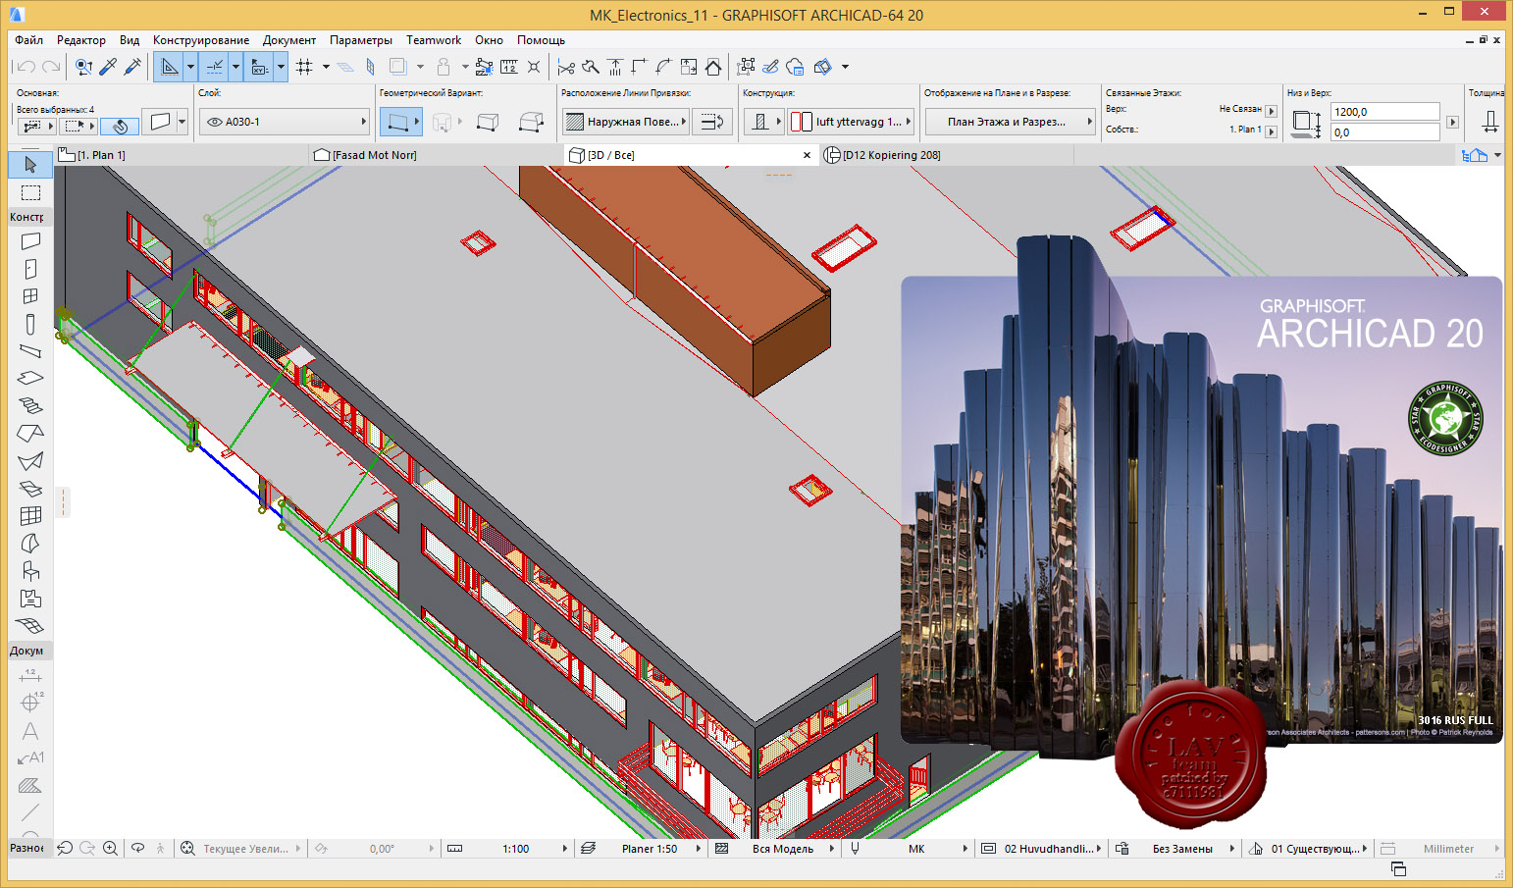Close the [3D / Все] tab
Screen dimensions: 1513x888
[807, 155]
